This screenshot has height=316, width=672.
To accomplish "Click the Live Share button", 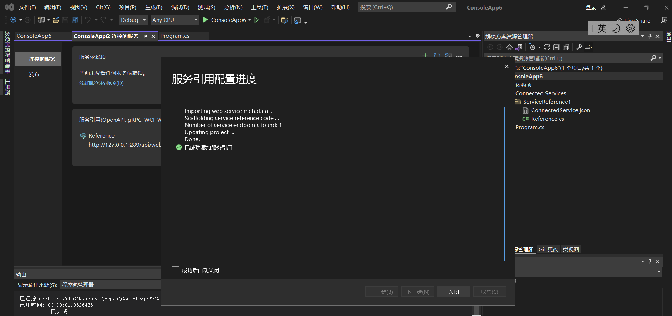I will pos(633,20).
